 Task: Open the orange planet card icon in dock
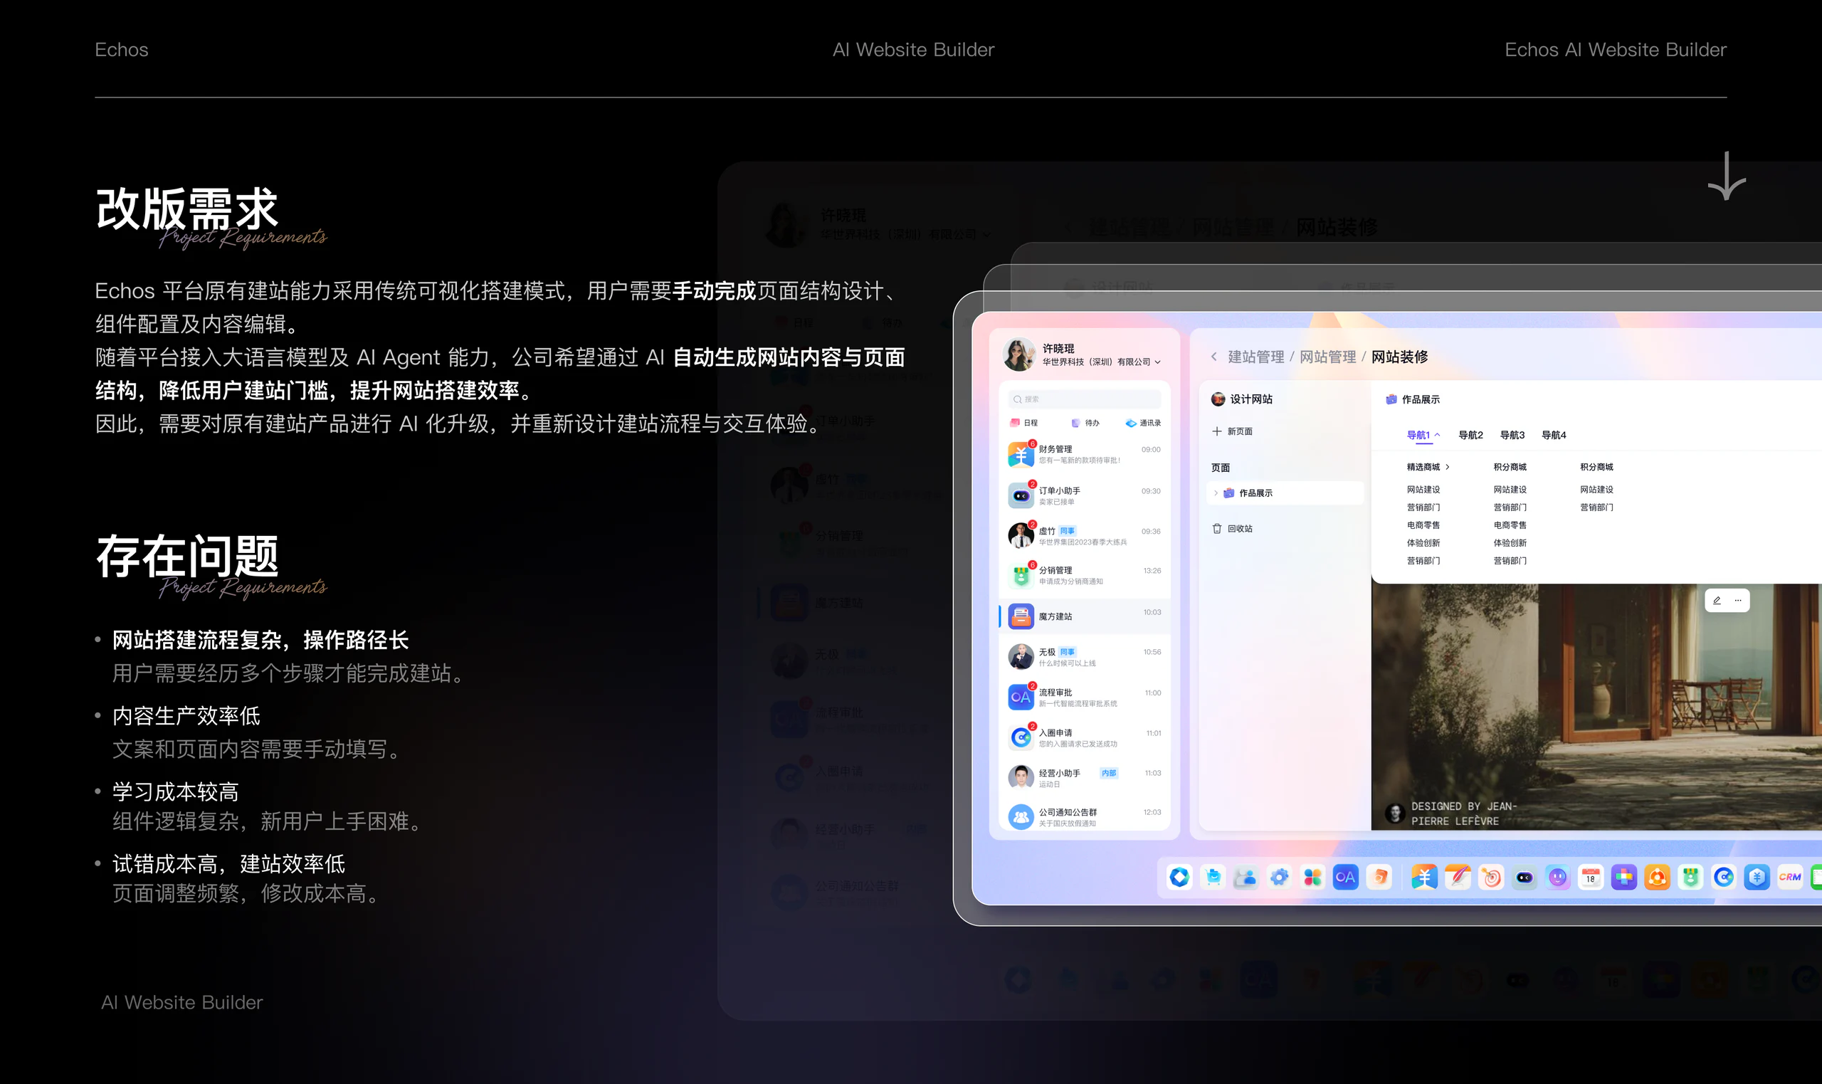point(1379,878)
